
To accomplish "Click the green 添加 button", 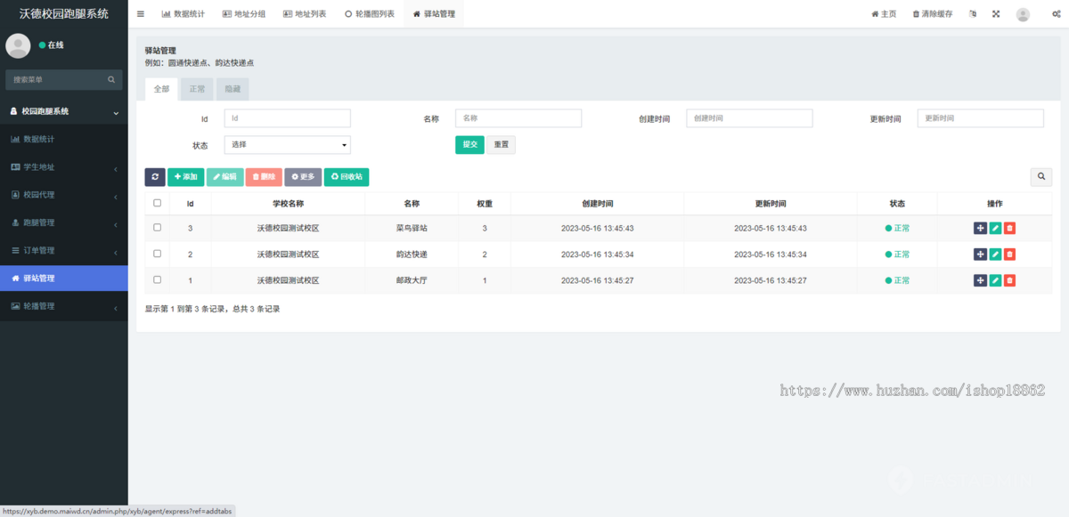I will (185, 177).
